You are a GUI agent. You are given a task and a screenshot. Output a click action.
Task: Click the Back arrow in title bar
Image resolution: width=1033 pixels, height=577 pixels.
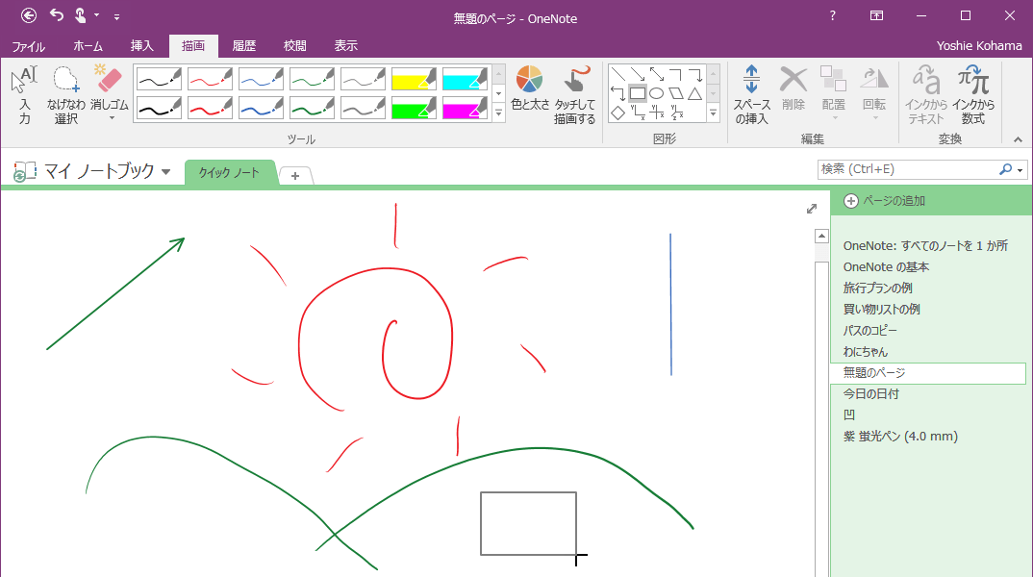pyautogui.click(x=28, y=15)
